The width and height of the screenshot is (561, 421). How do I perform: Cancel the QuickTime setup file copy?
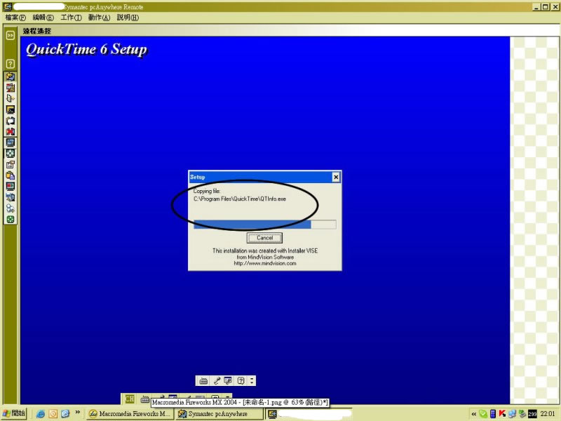coord(264,238)
